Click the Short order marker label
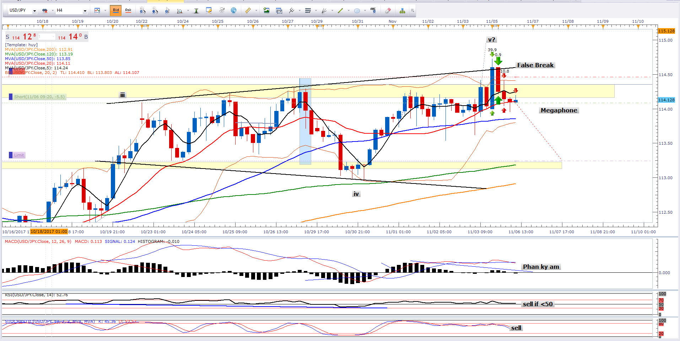This screenshot has width=680, height=341. click(39, 97)
